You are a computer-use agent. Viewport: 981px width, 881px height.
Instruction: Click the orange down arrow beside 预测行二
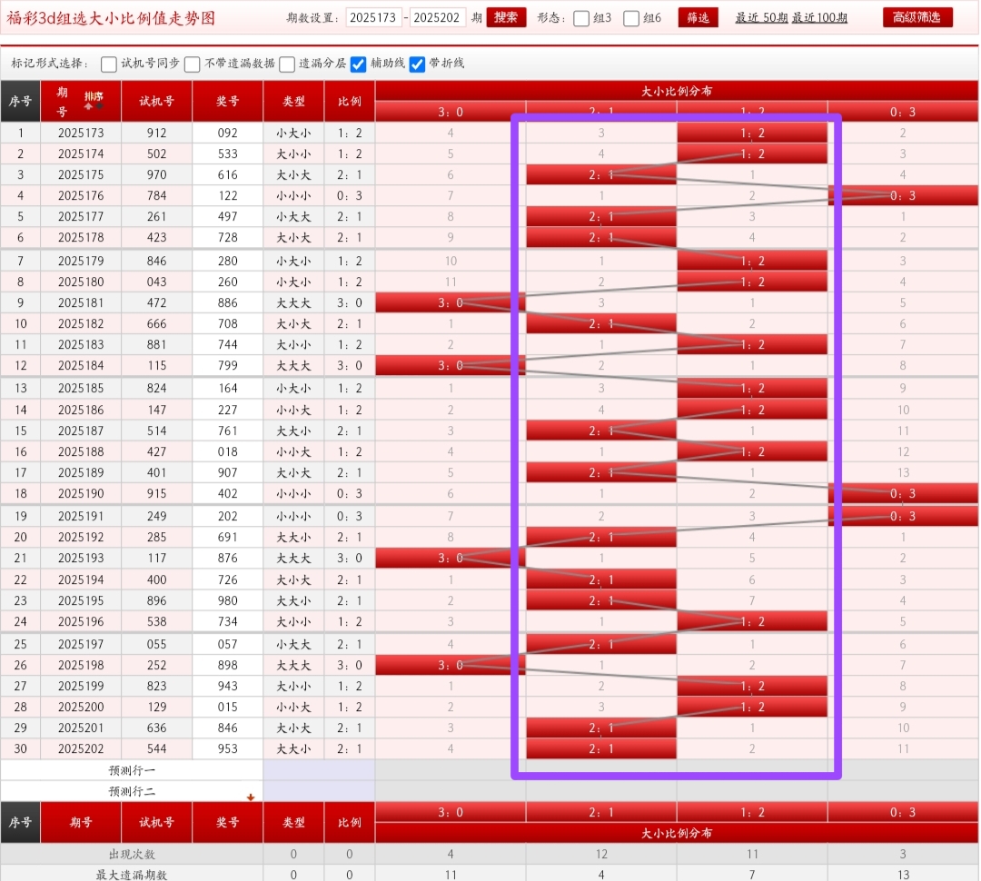click(x=251, y=797)
